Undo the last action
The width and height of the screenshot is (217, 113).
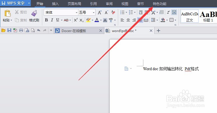pyautogui.click(x=39, y=30)
